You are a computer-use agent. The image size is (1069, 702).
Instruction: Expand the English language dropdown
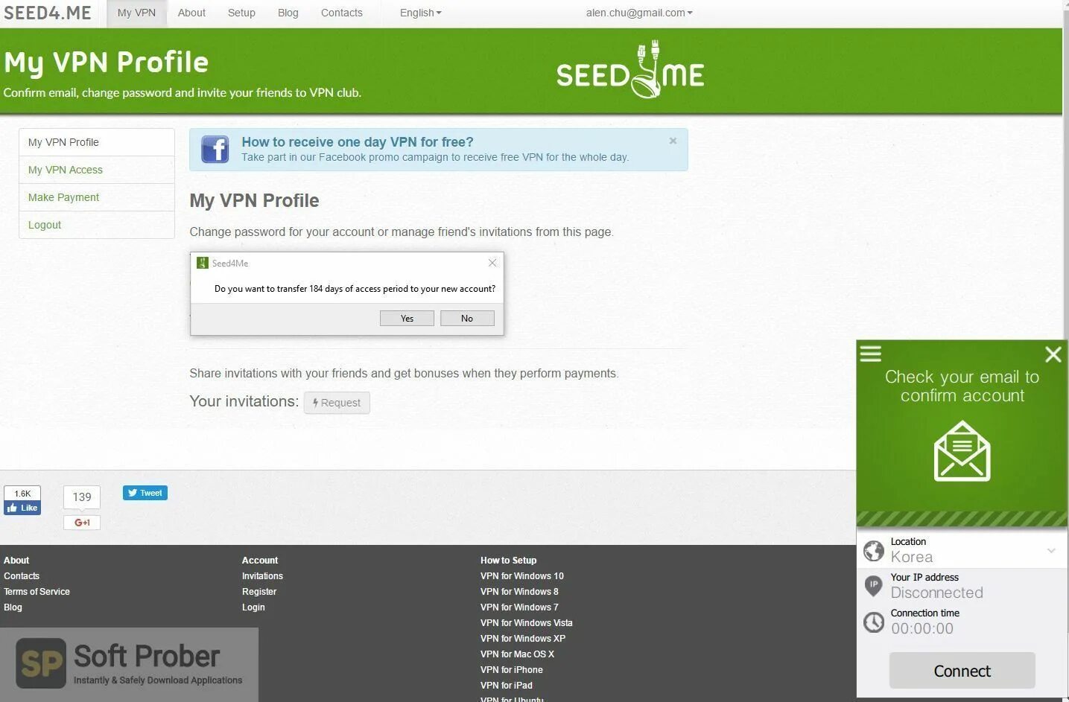420,13
